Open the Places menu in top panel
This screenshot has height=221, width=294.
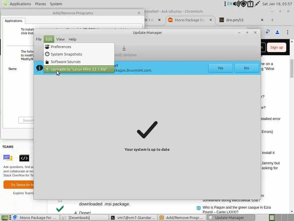(x=40, y=4)
